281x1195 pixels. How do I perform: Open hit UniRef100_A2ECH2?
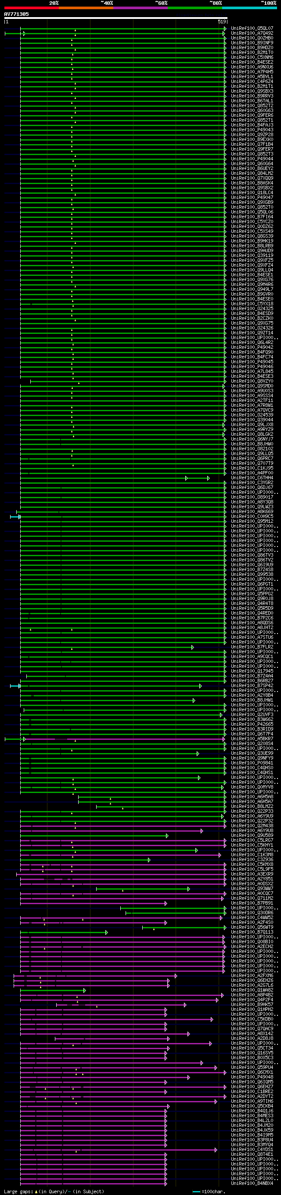pyautogui.click(x=252, y=947)
